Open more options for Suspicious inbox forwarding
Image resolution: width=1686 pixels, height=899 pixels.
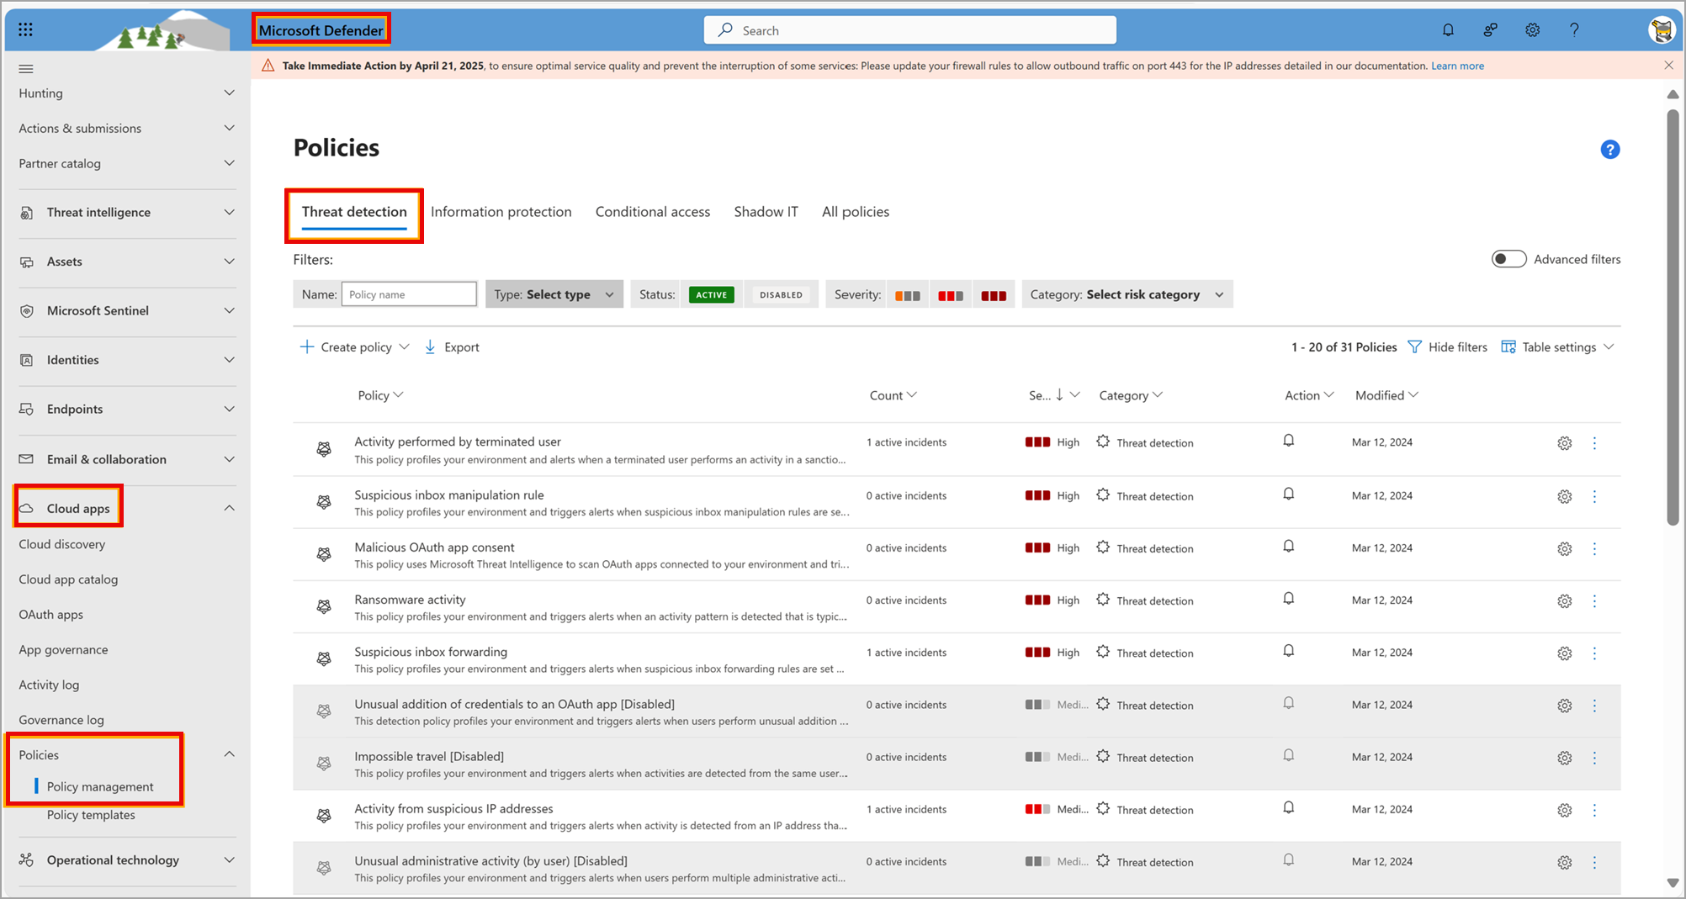[1594, 653]
